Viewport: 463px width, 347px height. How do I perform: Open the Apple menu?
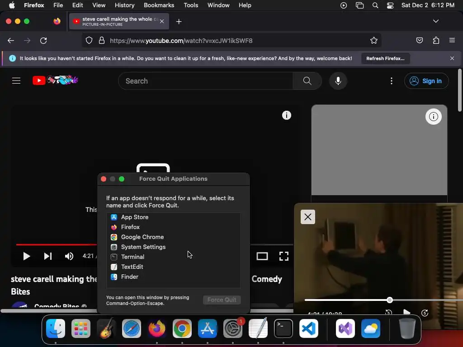tap(11, 5)
